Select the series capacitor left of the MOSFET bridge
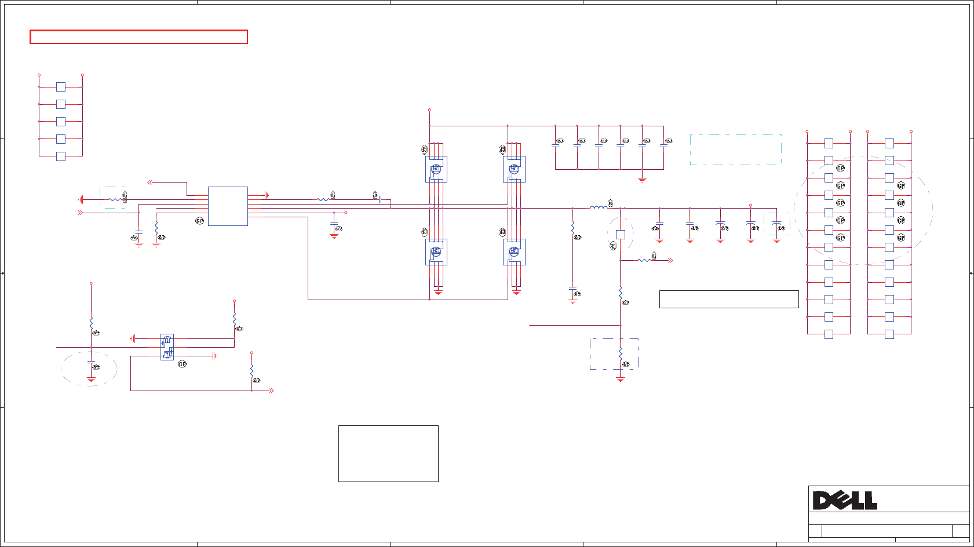Viewport: 974px width, 547px height. pos(380,200)
